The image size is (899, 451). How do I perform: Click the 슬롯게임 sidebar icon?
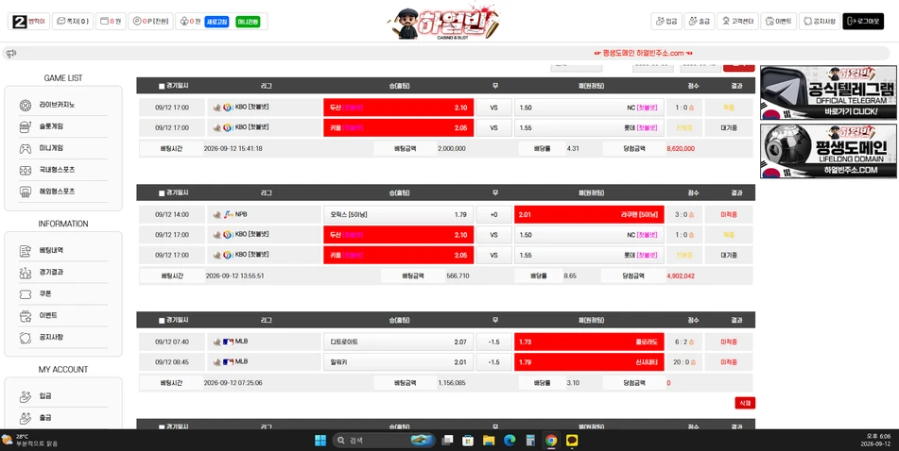click(x=26, y=126)
